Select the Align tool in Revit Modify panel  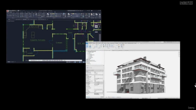point(104,45)
